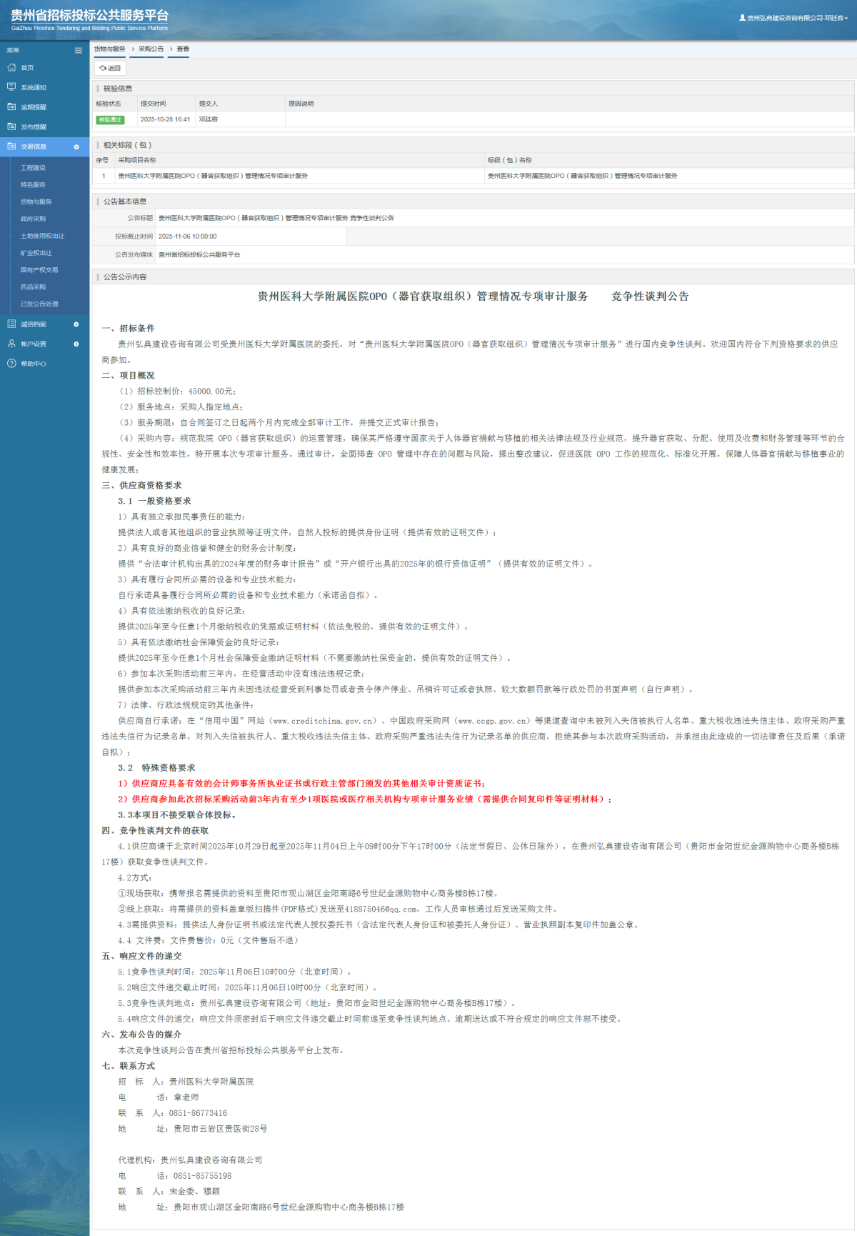Click the 四、竞争性谈判文件的获取 heading
This screenshot has height=1236, width=857.
tap(155, 831)
